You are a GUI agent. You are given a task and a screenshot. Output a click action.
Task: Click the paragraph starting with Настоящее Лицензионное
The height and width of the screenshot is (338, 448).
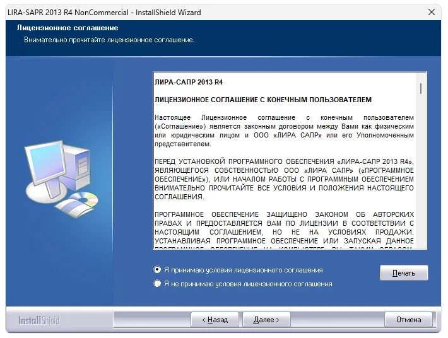coord(284,131)
